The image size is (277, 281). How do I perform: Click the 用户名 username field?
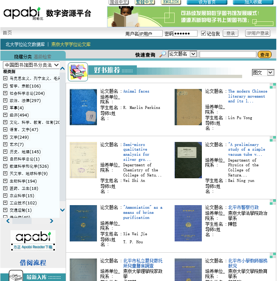tap(151, 33)
